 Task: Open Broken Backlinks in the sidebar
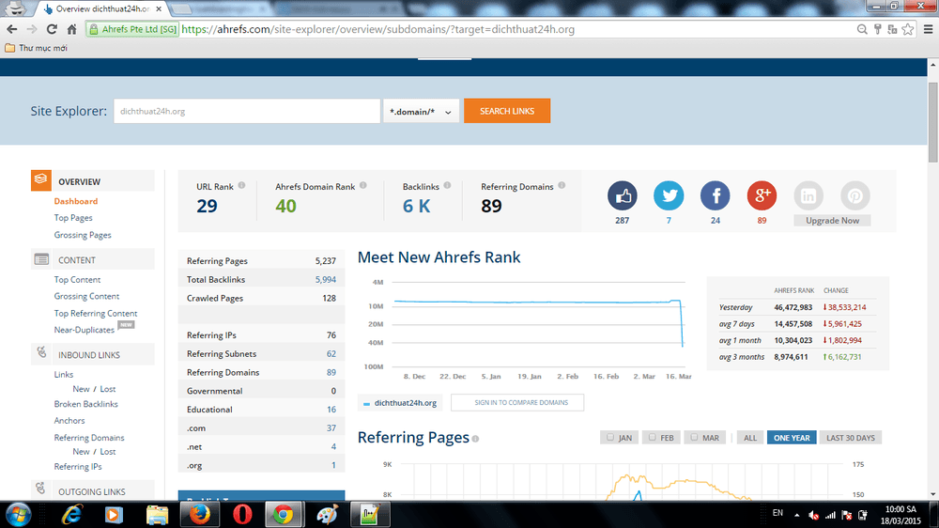[85, 404]
